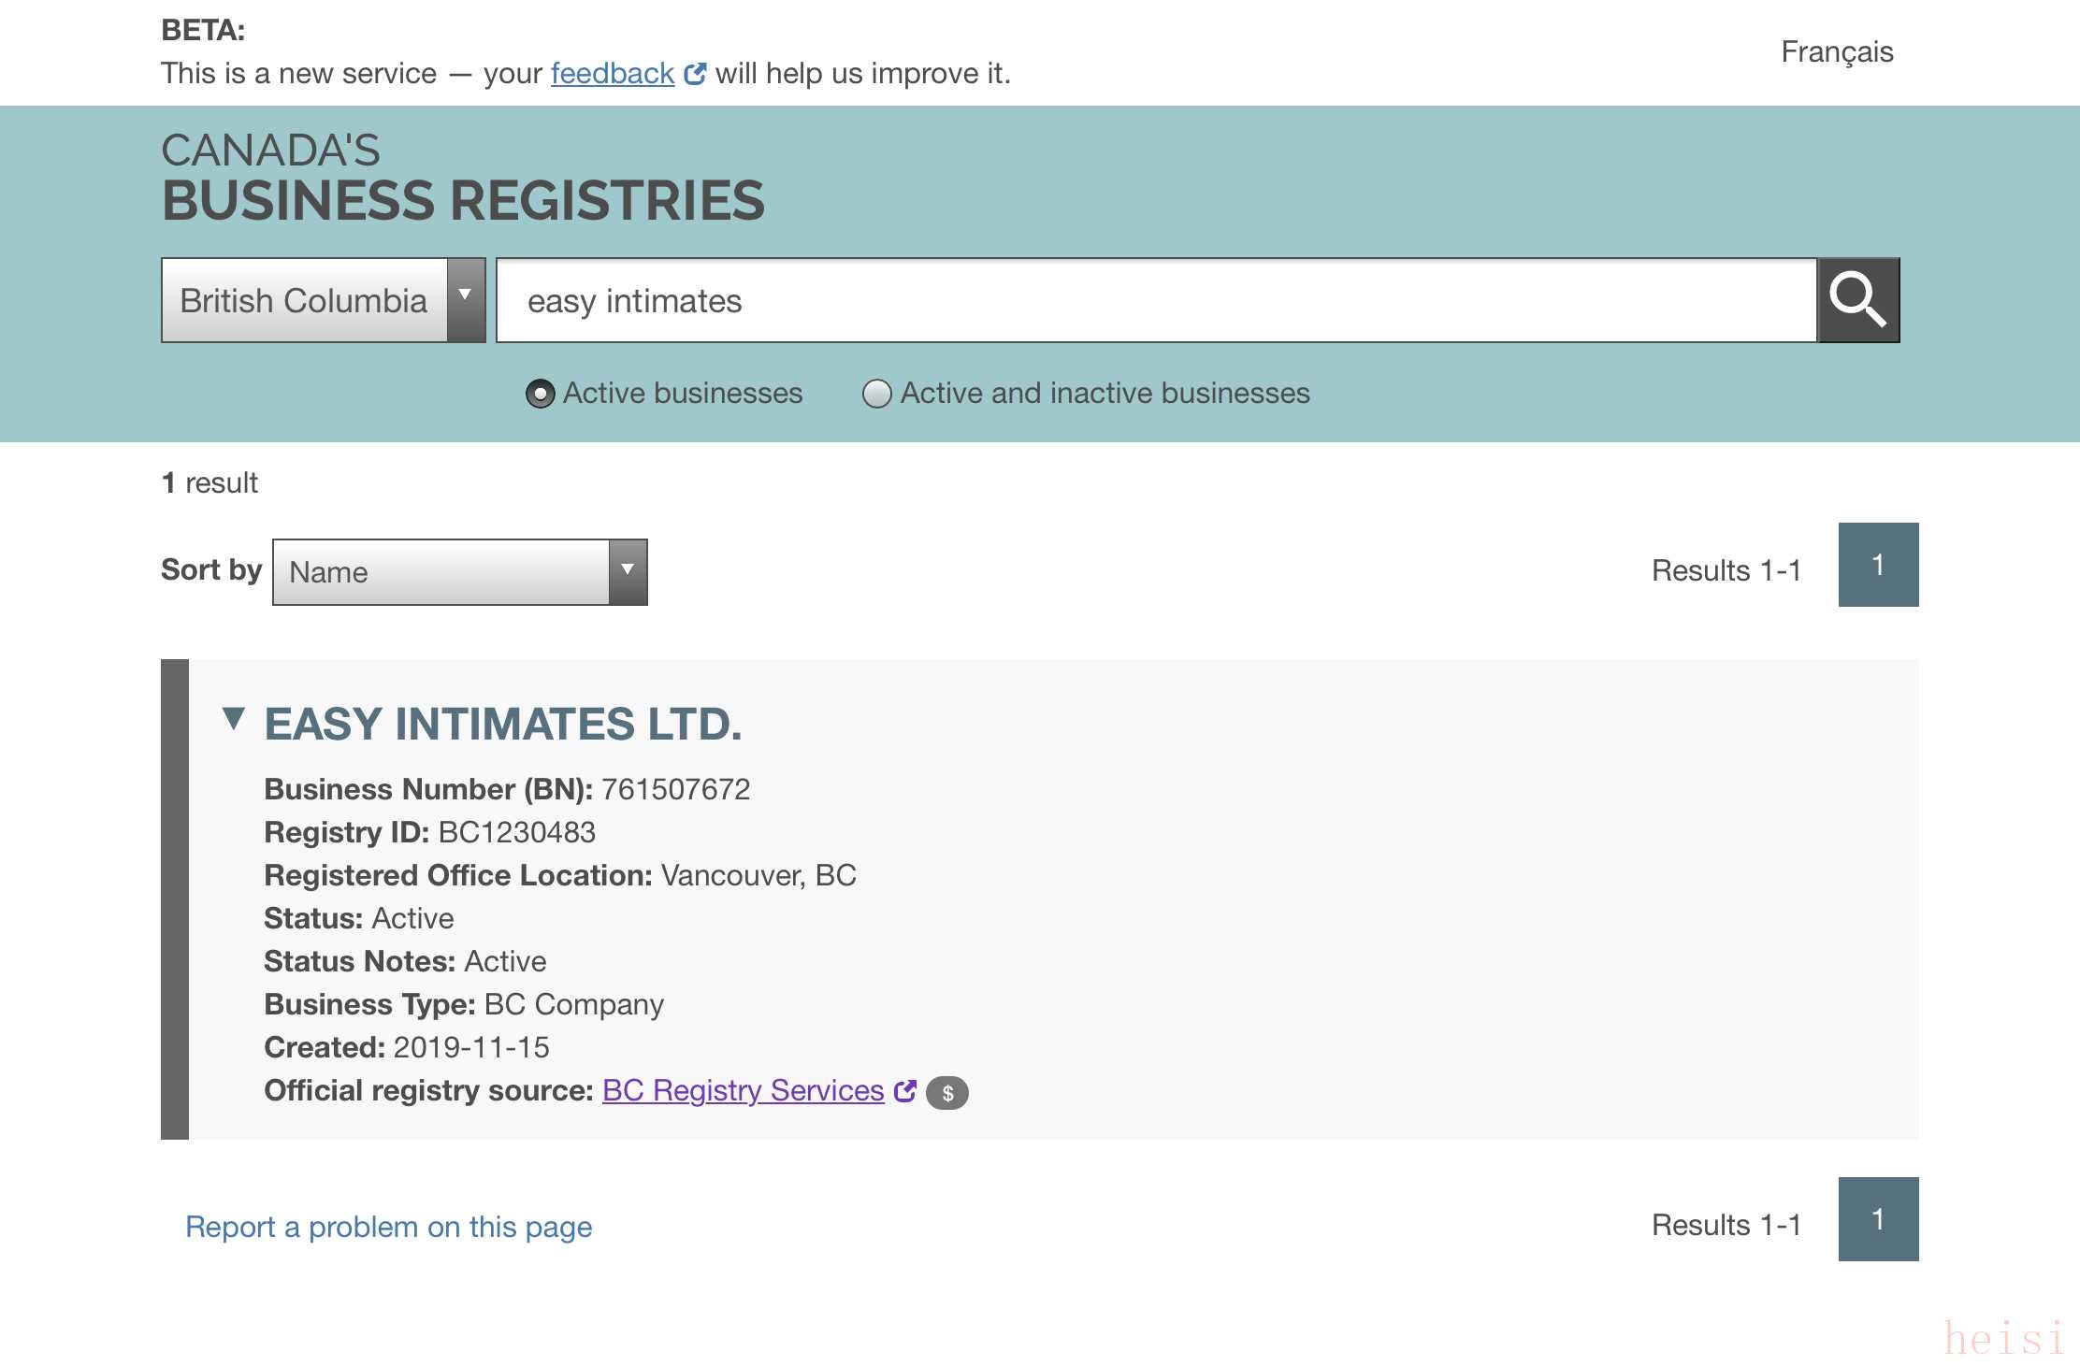The width and height of the screenshot is (2080, 1366).
Task: Click the Active businesses label text
Action: pyautogui.click(x=683, y=394)
